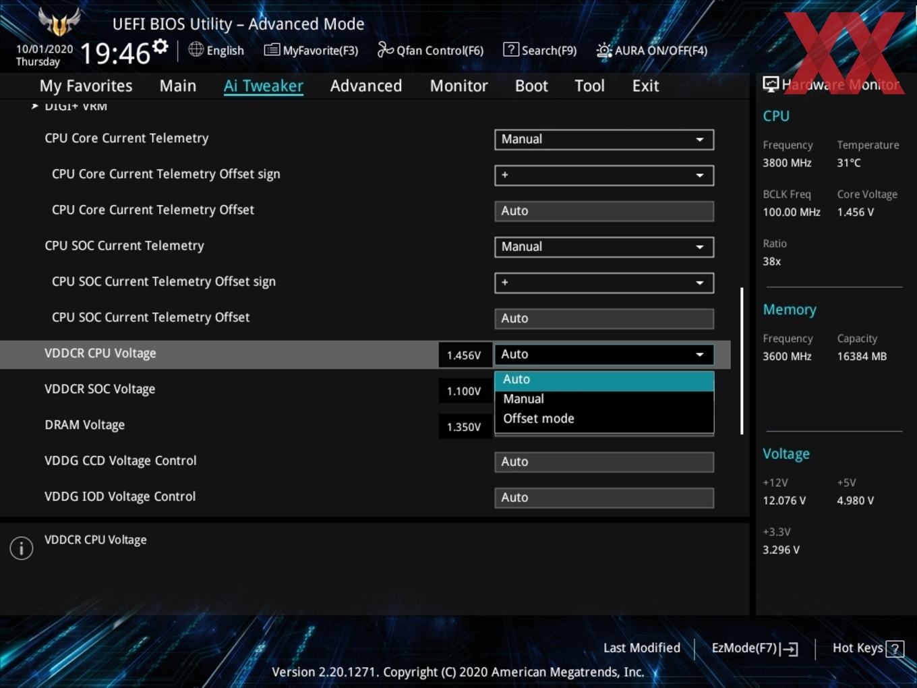Image resolution: width=917 pixels, height=688 pixels.
Task: Click the VDDG CCD Voltage Control label
Action: point(120,461)
